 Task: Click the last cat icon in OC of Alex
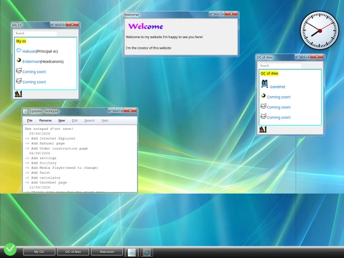[263, 117]
